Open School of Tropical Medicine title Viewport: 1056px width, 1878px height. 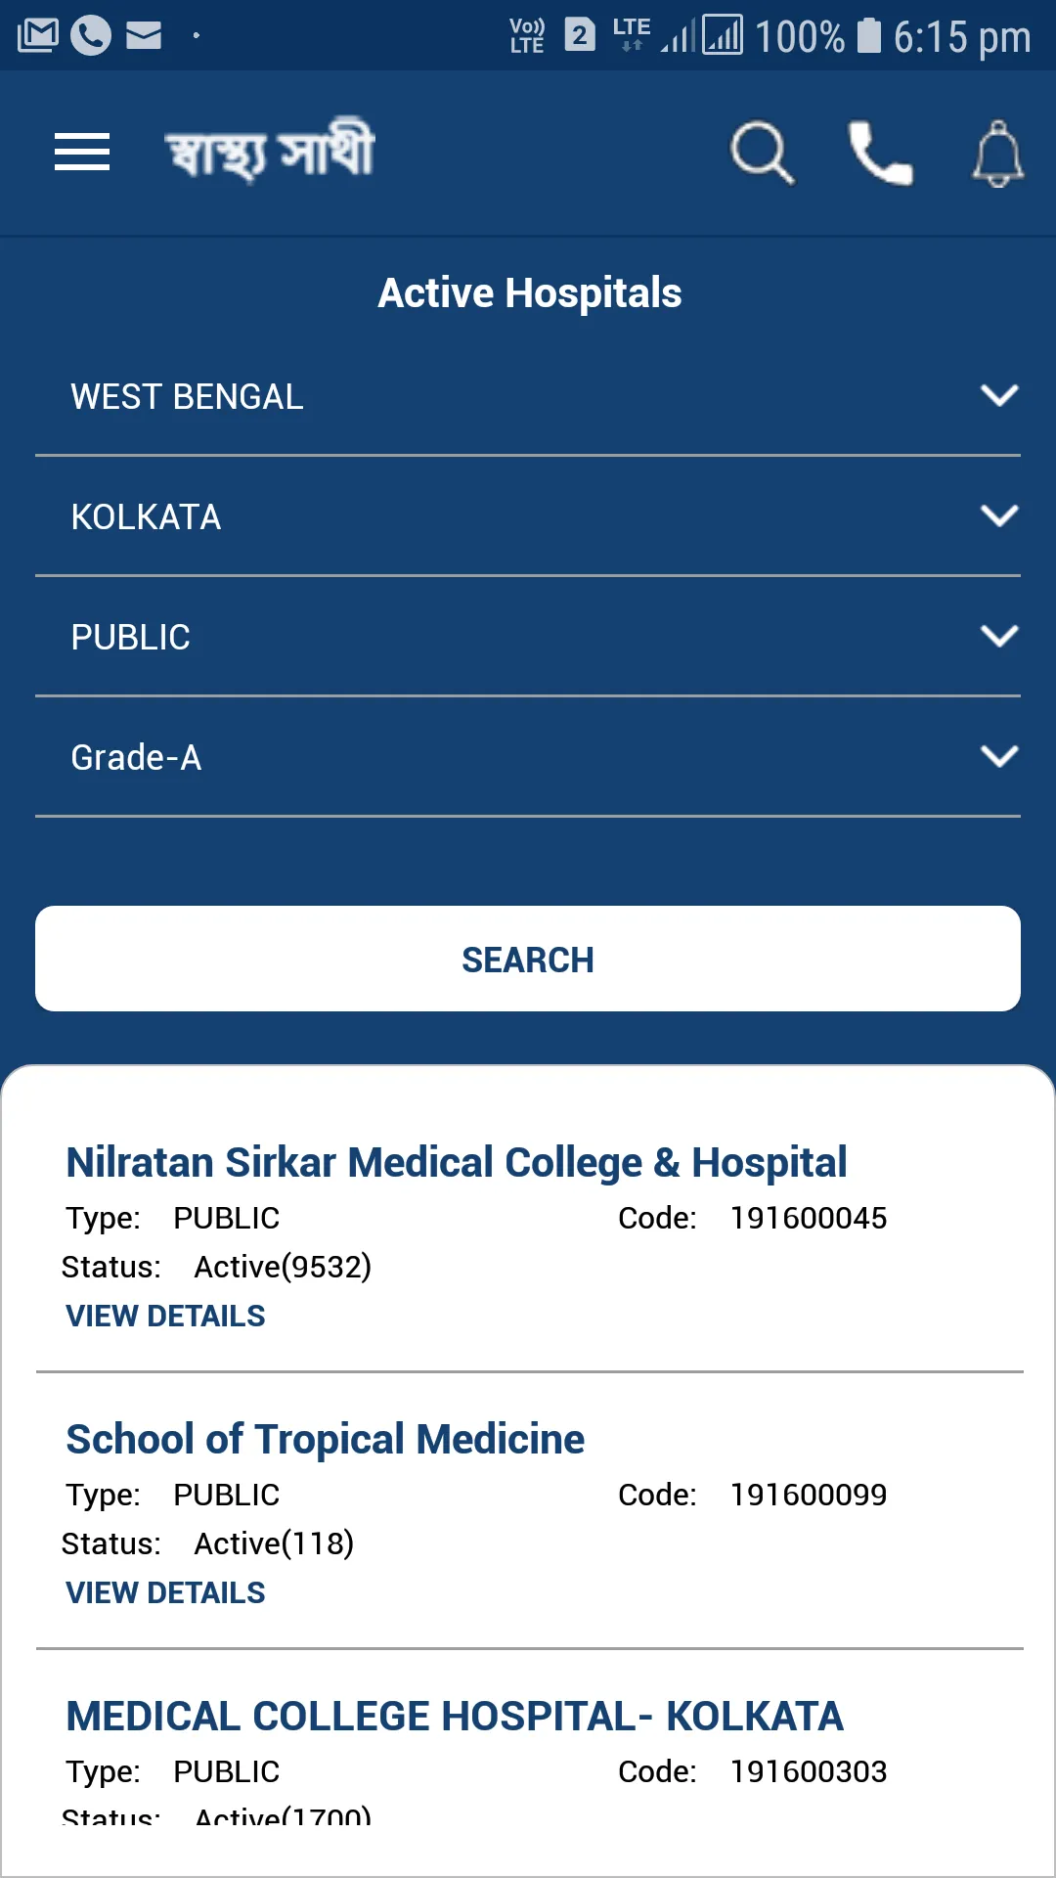click(325, 1439)
